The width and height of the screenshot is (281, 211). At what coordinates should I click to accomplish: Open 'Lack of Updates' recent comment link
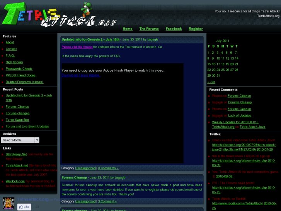[240, 115]
